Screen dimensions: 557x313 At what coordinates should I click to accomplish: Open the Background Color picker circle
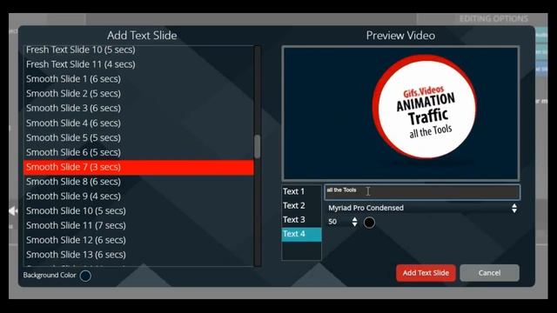point(85,276)
